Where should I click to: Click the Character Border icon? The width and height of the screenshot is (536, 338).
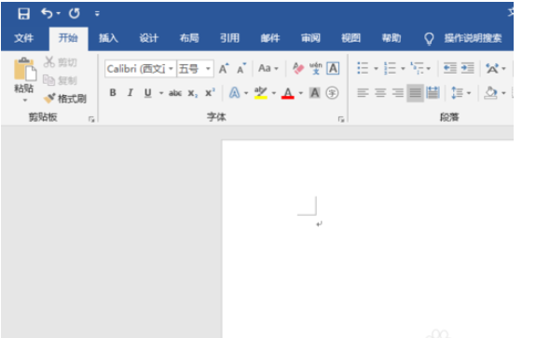click(333, 69)
